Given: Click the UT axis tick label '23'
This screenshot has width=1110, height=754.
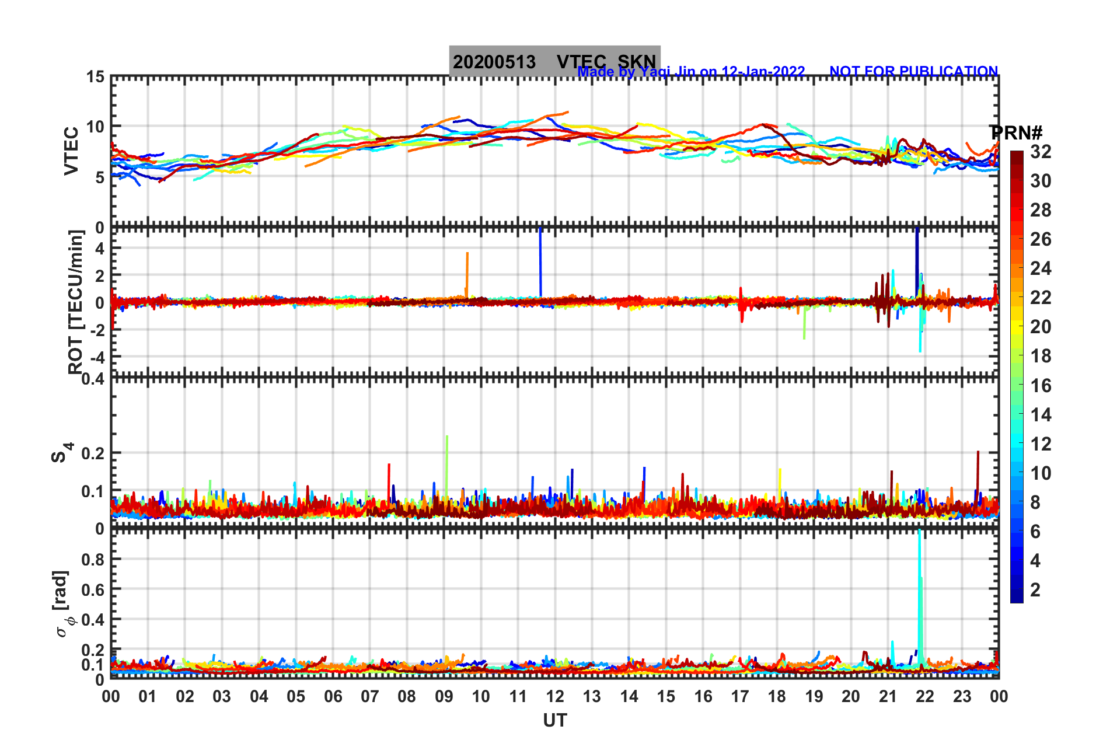Looking at the screenshot, I should (962, 696).
